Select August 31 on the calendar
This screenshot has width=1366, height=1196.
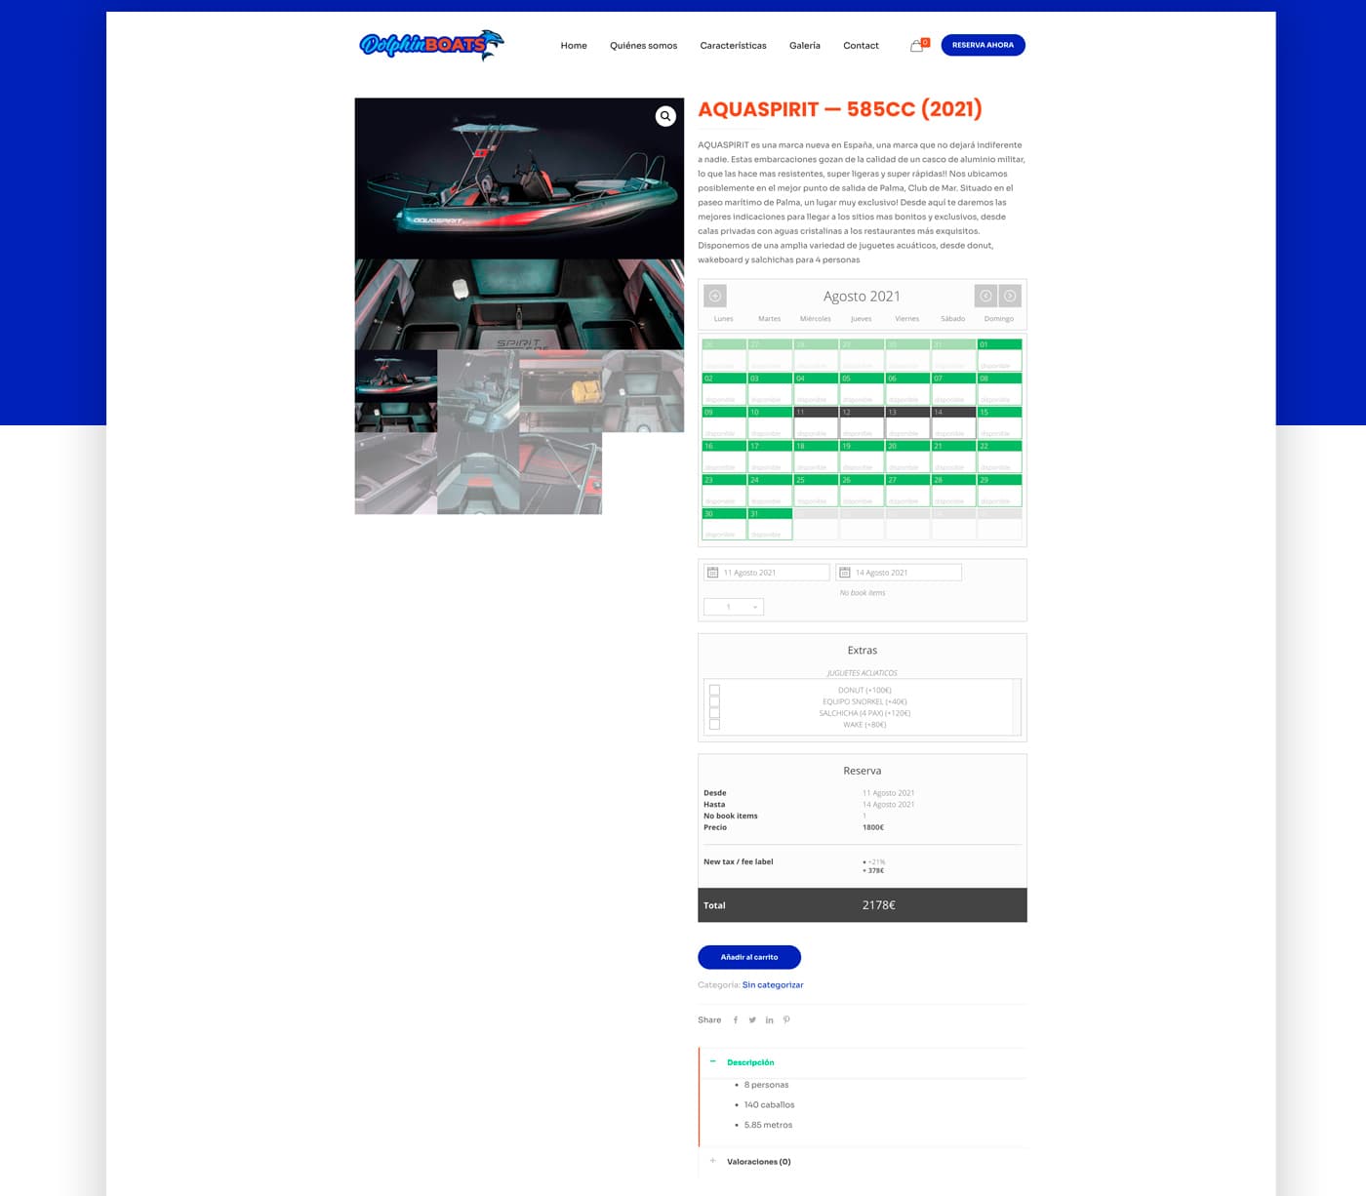[x=770, y=524]
